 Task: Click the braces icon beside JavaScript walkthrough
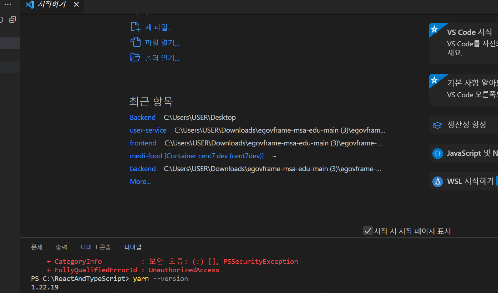point(437,154)
